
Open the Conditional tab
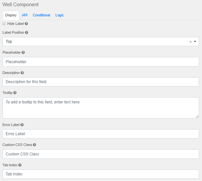point(41,15)
